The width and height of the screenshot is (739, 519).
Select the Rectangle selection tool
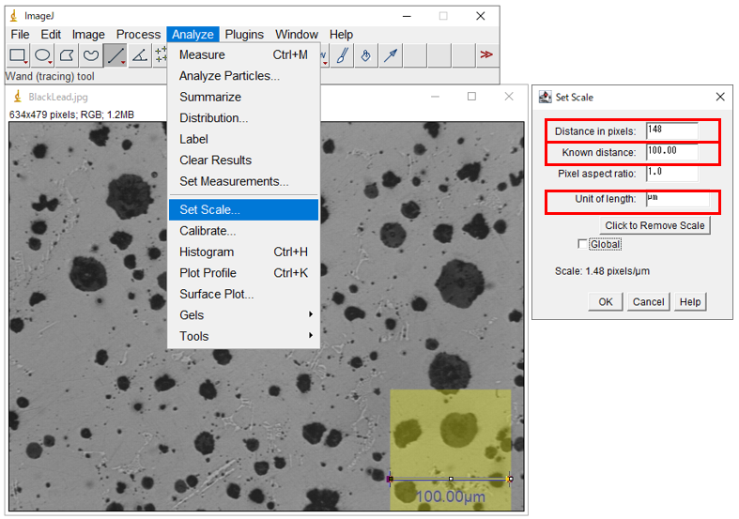pos(18,56)
